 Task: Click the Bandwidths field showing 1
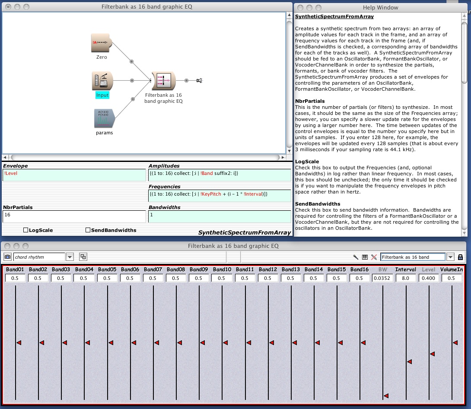tap(220, 216)
